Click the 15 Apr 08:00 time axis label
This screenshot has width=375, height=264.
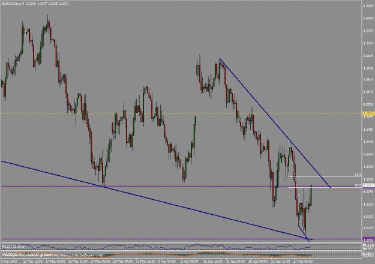pyautogui.click(x=235, y=262)
